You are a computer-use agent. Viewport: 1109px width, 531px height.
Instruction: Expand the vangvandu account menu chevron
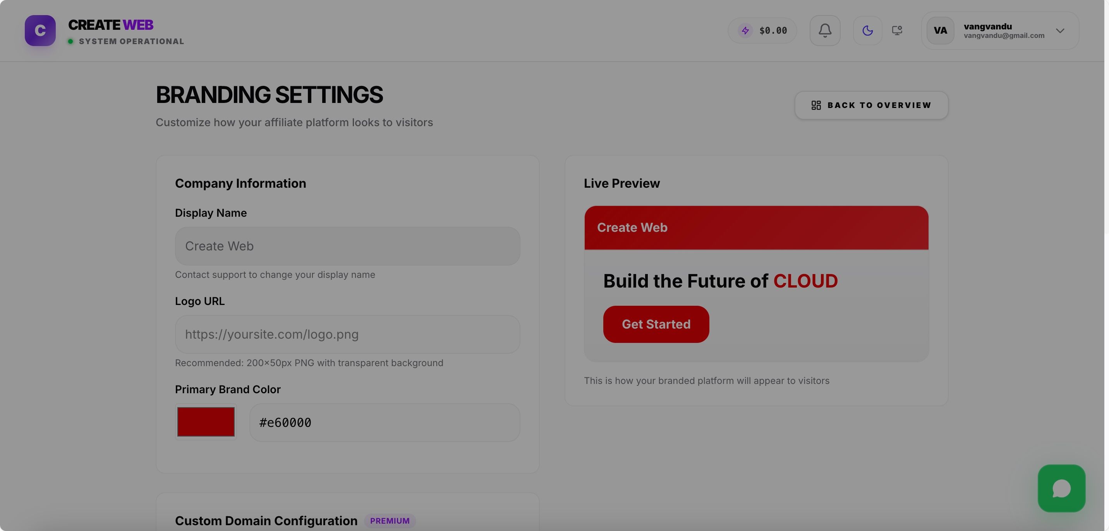tap(1060, 31)
